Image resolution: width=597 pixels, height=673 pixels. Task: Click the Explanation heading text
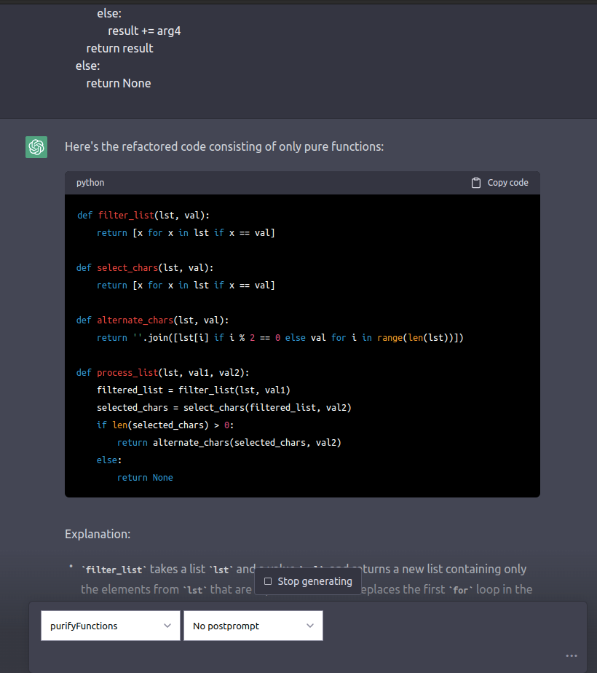98,534
